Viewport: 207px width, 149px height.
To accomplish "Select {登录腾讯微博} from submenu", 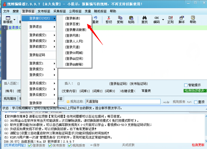I will pos(74,30).
